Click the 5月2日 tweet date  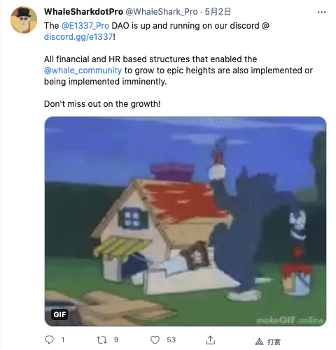(218, 12)
